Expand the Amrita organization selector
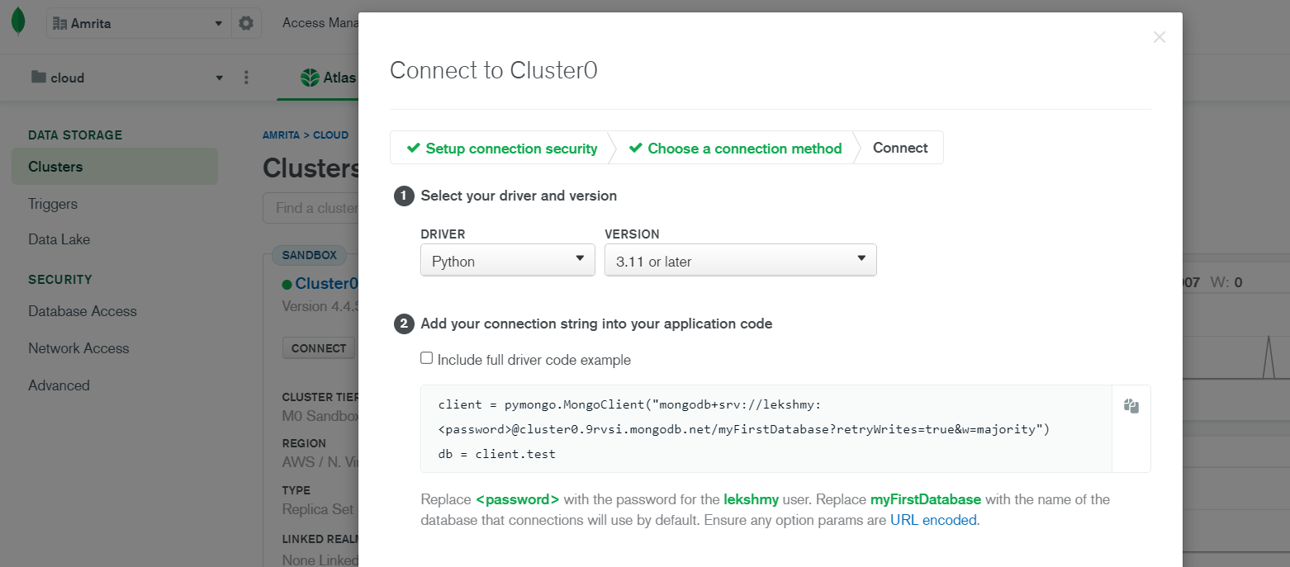The width and height of the screenshot is (1290, 567). point(139,23)
